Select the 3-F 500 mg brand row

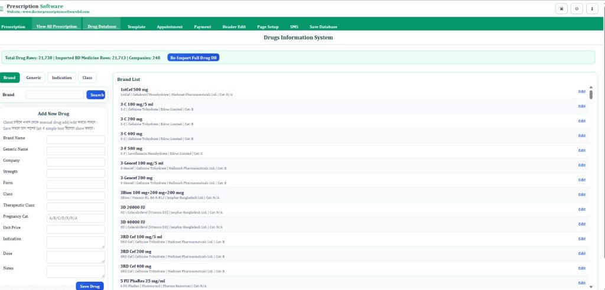tap(353, 151)
